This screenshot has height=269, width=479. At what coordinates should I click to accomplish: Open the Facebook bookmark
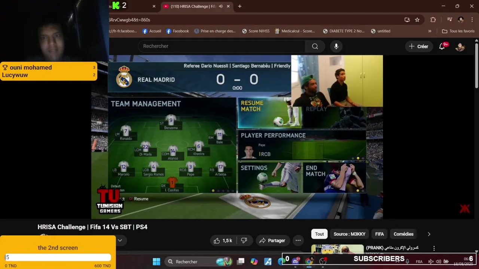point(177,31)
